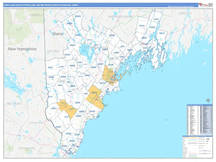Click ZIP code 04357 on the map
This screenshot has height=162, width=216.
[x=157, y=19]
